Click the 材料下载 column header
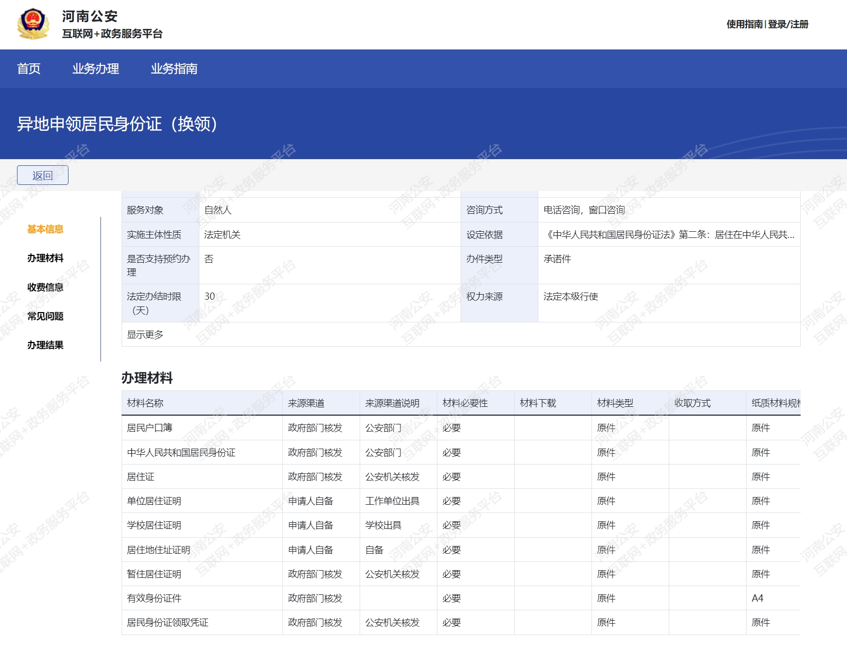This screenshot has width=847, height=651. point(538,403)
